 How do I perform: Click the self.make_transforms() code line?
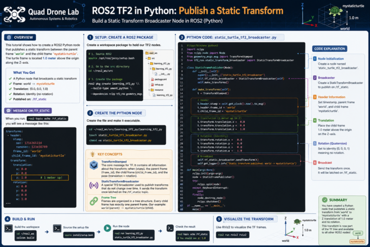coord(213,82)
